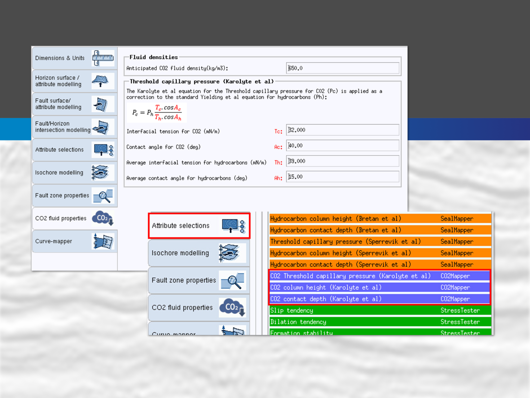Viewport: 530px width, 398px height.
Task: Click the Fluid densities group heading
Action: pos(153,57)
